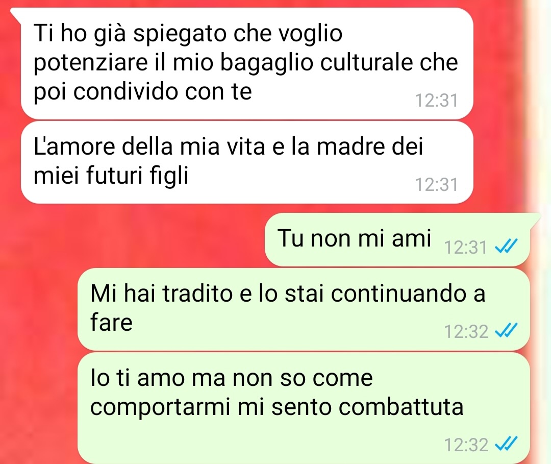Viewport: 551px width, 464px height.
Task: Click the 12:32 timestamp on 'mi sento combattuta' message
Action: (x=466, y=445)
